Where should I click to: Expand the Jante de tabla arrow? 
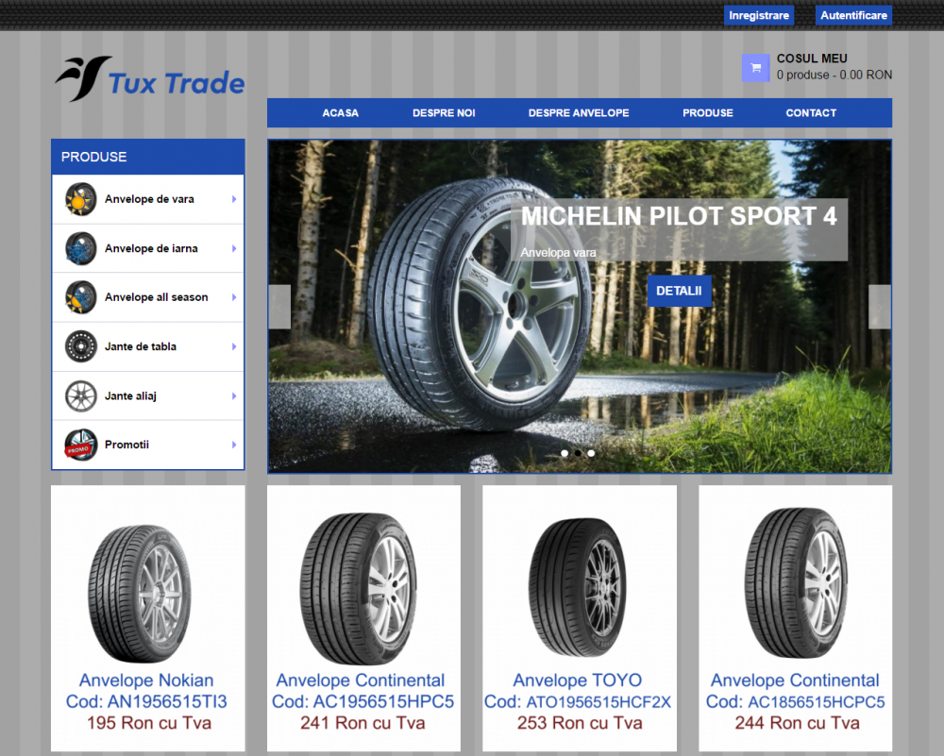tap(233, 346)
